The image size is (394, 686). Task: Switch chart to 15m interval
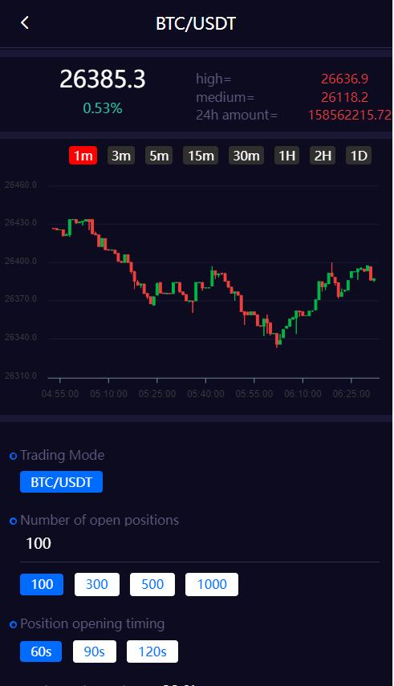201,156
